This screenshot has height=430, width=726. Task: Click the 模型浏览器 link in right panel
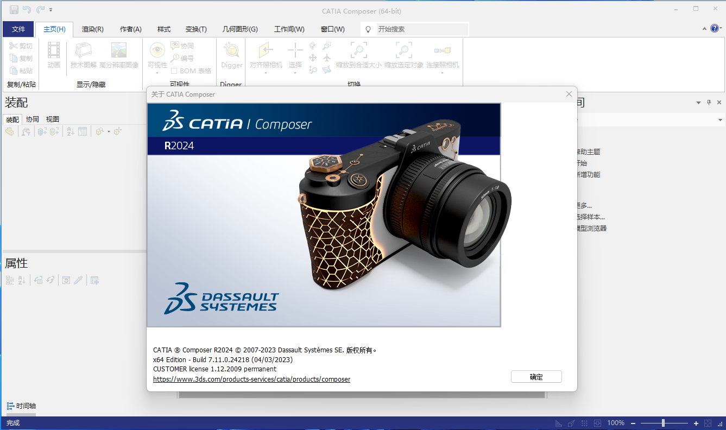point(592,229)
